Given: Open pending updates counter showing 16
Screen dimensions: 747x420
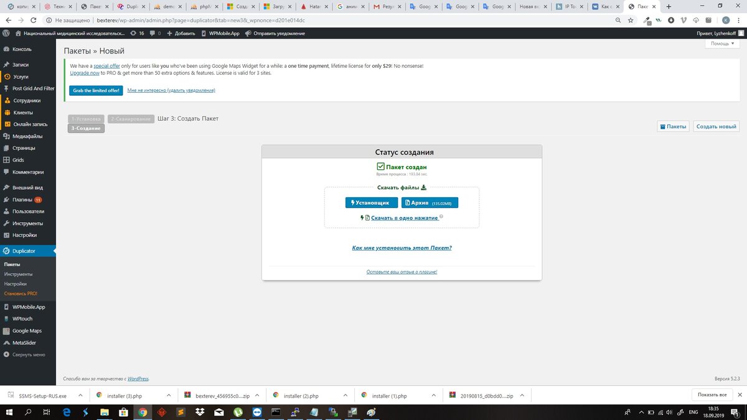Looking at the screenshot, I should coord(137,33).
